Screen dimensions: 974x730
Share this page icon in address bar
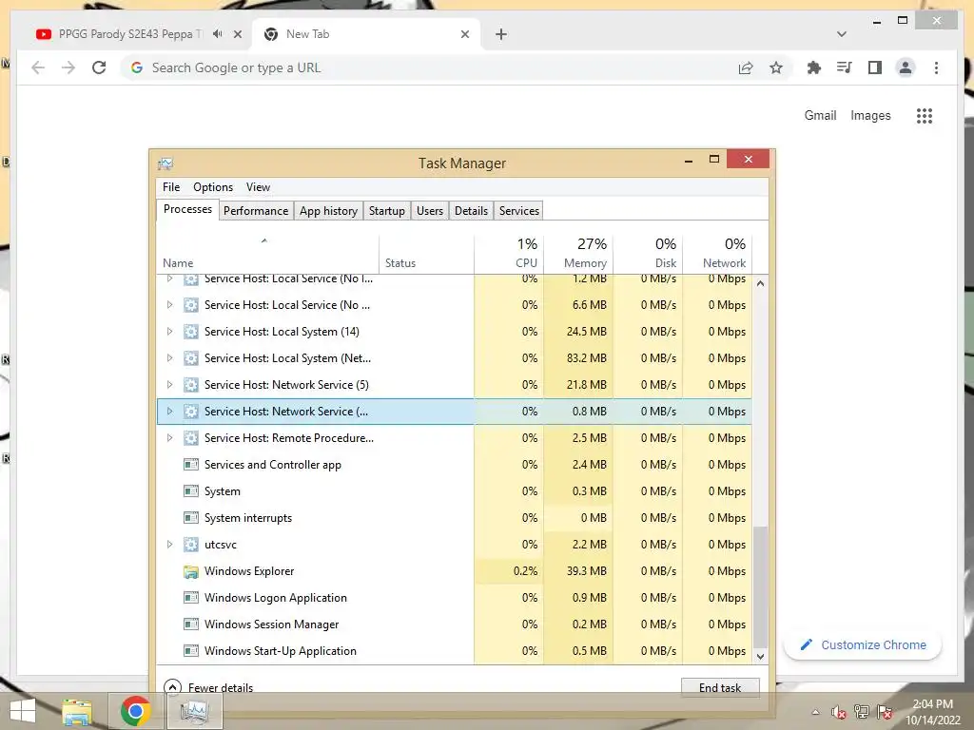(x=746, y=67)
